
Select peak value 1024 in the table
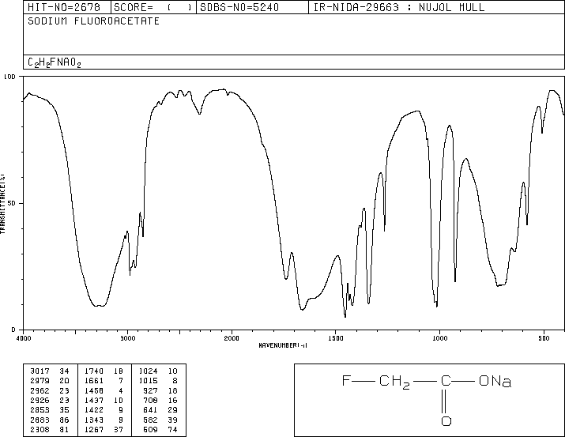click(x=148, y=371)
